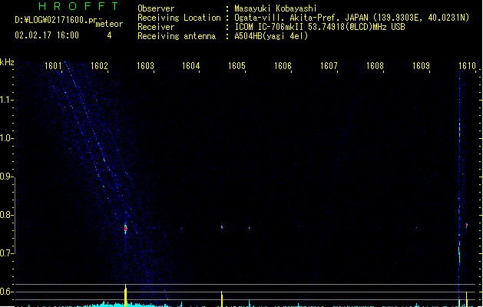Screen dimensions: 483x307
Task: Click the 0.9 kHz axis label
Action: (x=7, y=177)
